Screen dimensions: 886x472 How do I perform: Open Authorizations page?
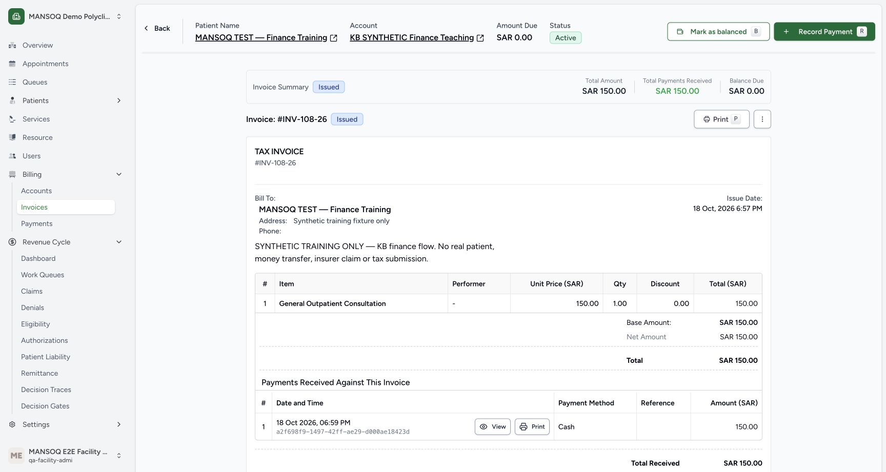pos(44,340)
